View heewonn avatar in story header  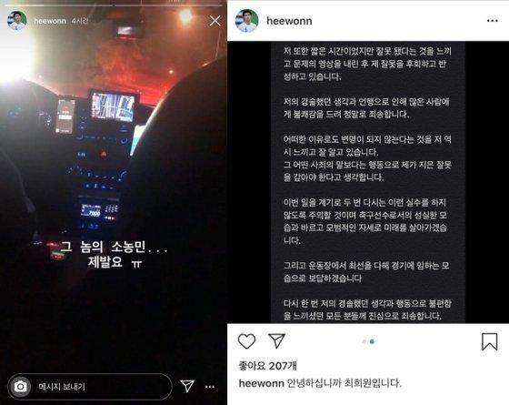coord(16,20)
